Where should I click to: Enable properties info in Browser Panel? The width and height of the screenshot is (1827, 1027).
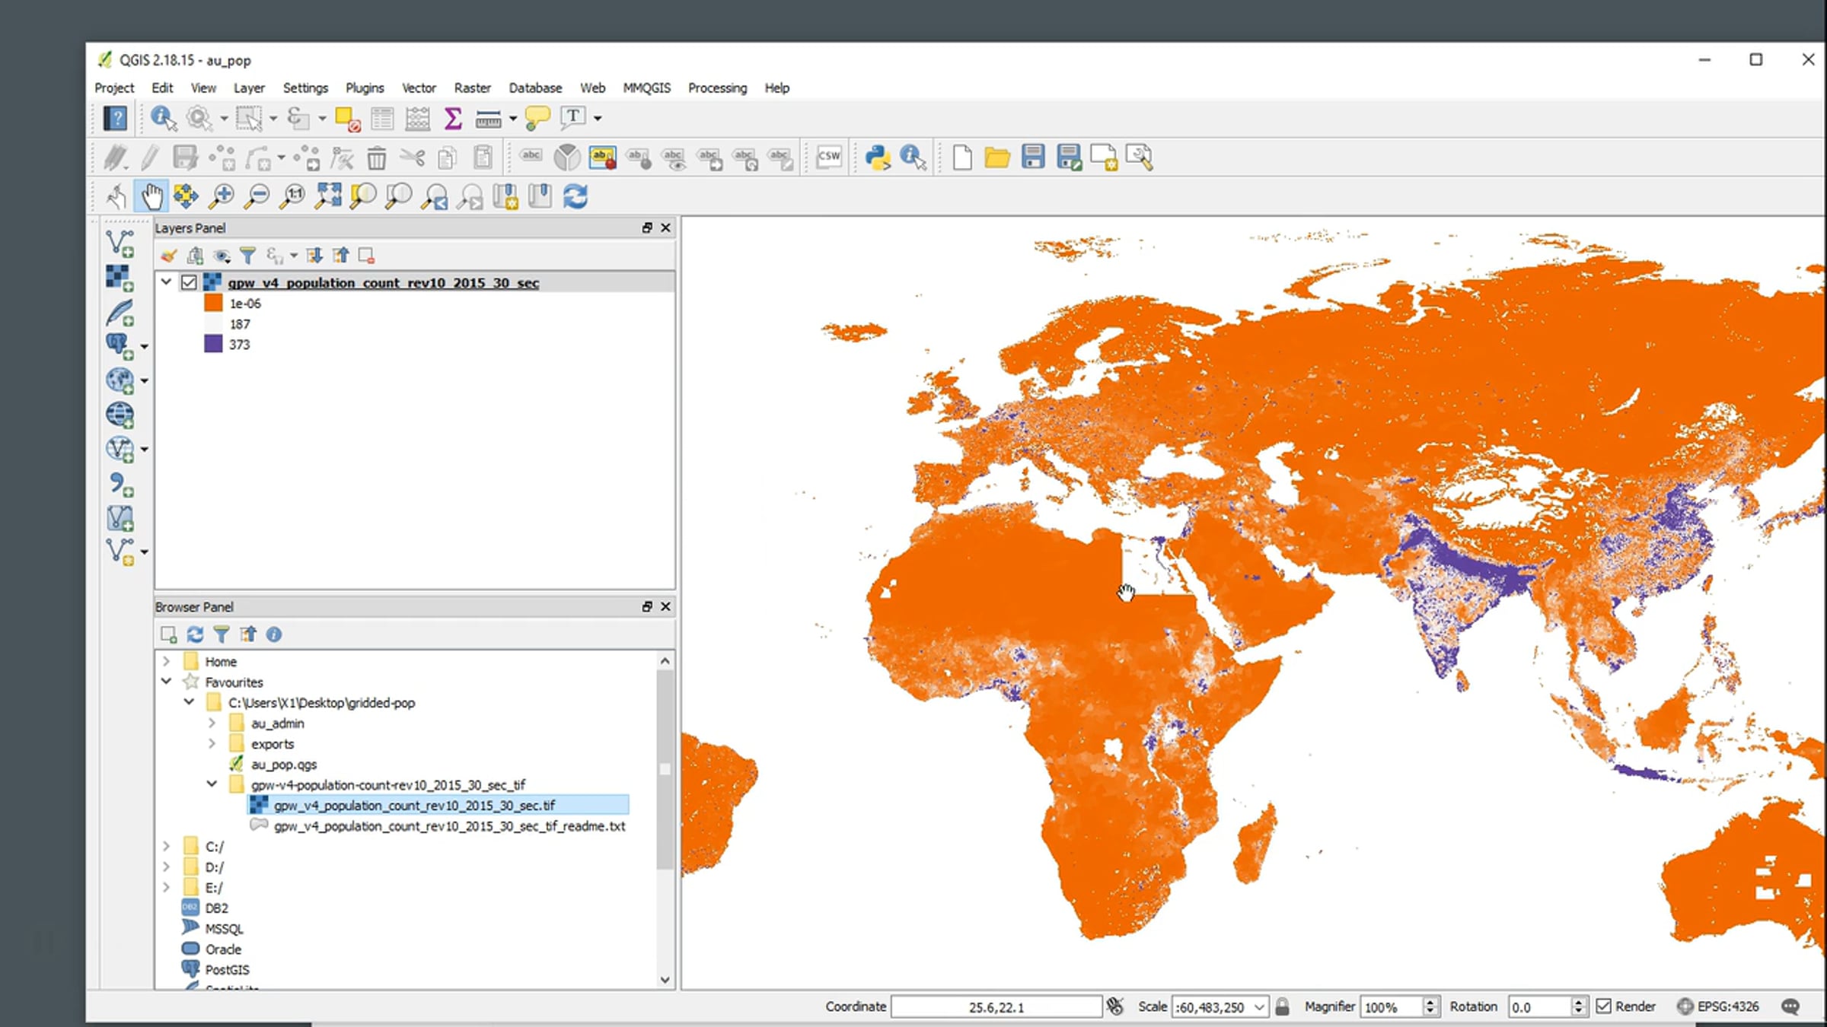click(x=274, y=634)
